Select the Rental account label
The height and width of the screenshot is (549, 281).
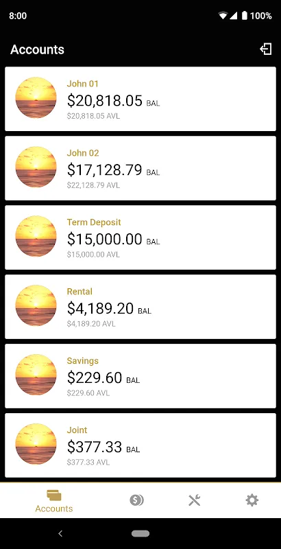click(x=80, y=292)
